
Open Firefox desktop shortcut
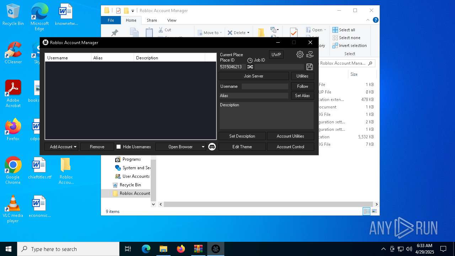(x=13, y=130)
